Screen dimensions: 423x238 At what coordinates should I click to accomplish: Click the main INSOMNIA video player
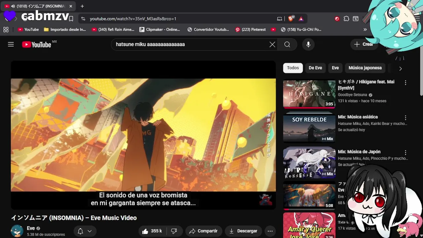pyautogui.click(x=143, y=135)
